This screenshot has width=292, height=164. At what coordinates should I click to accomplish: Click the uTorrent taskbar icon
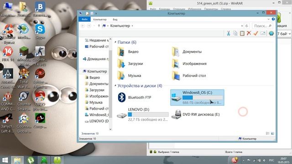(x=31, y=160)
